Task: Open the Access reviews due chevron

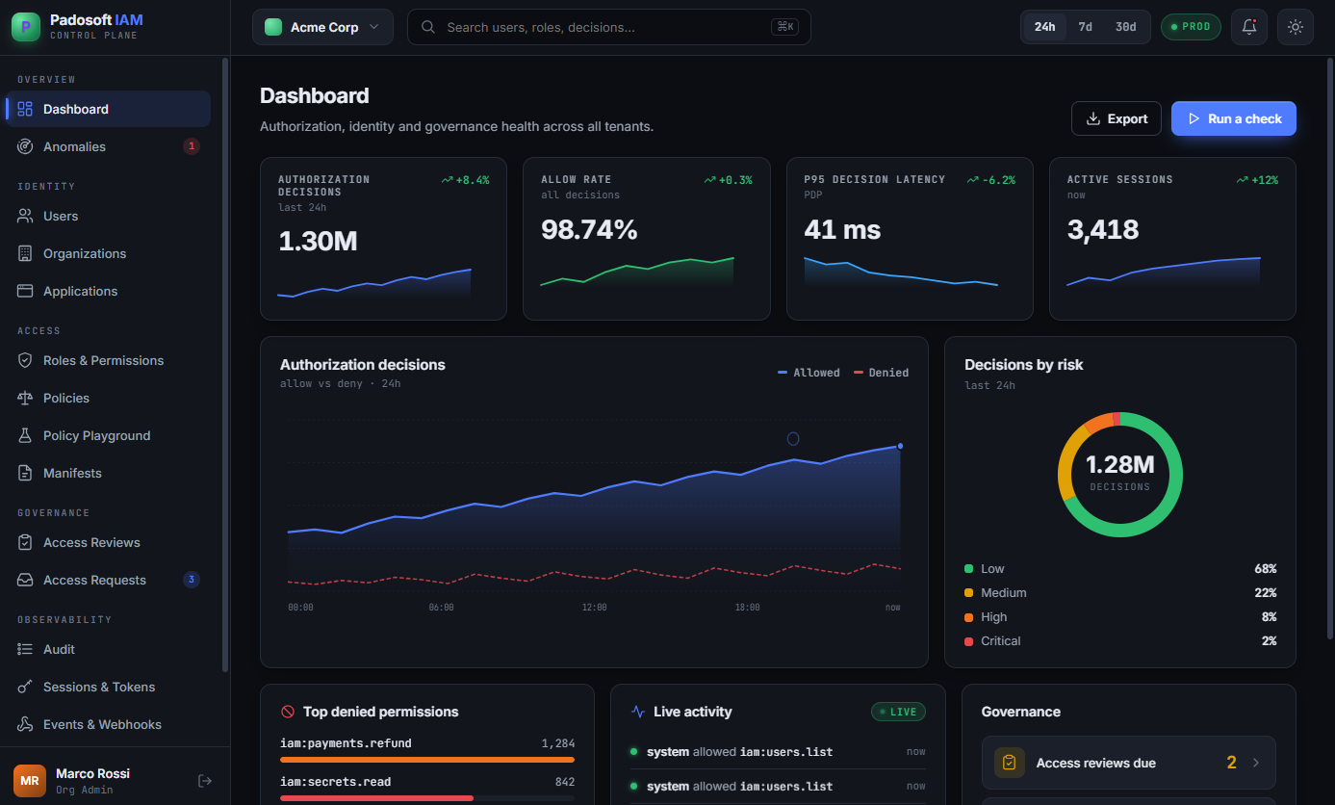Action: (1256, 763)
